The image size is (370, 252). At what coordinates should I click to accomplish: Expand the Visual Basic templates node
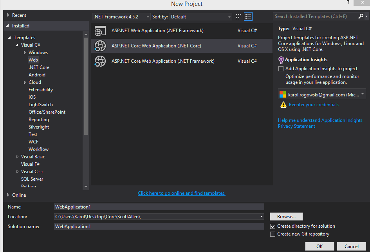[17, 156]
